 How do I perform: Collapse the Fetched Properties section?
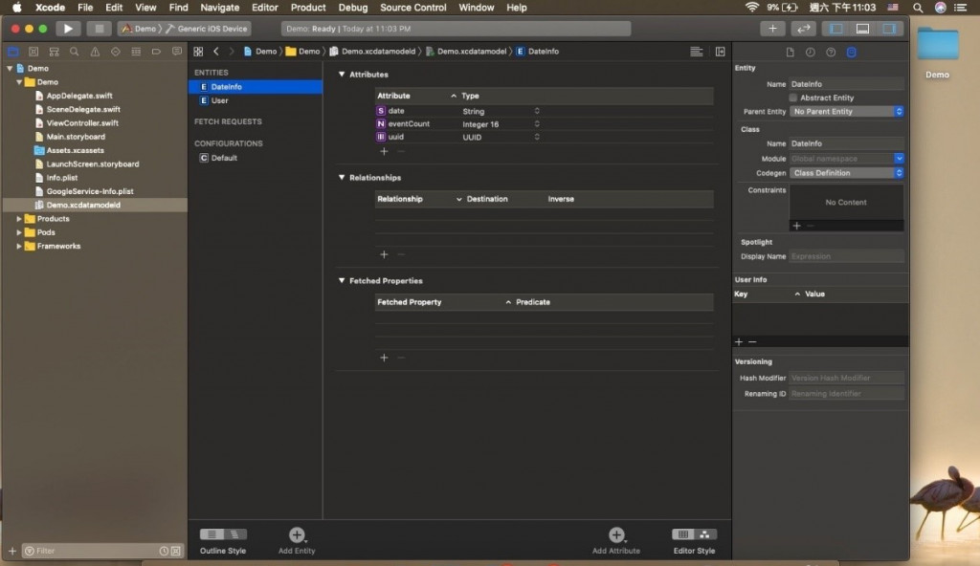pyautogui.click(x=342, y=280)
